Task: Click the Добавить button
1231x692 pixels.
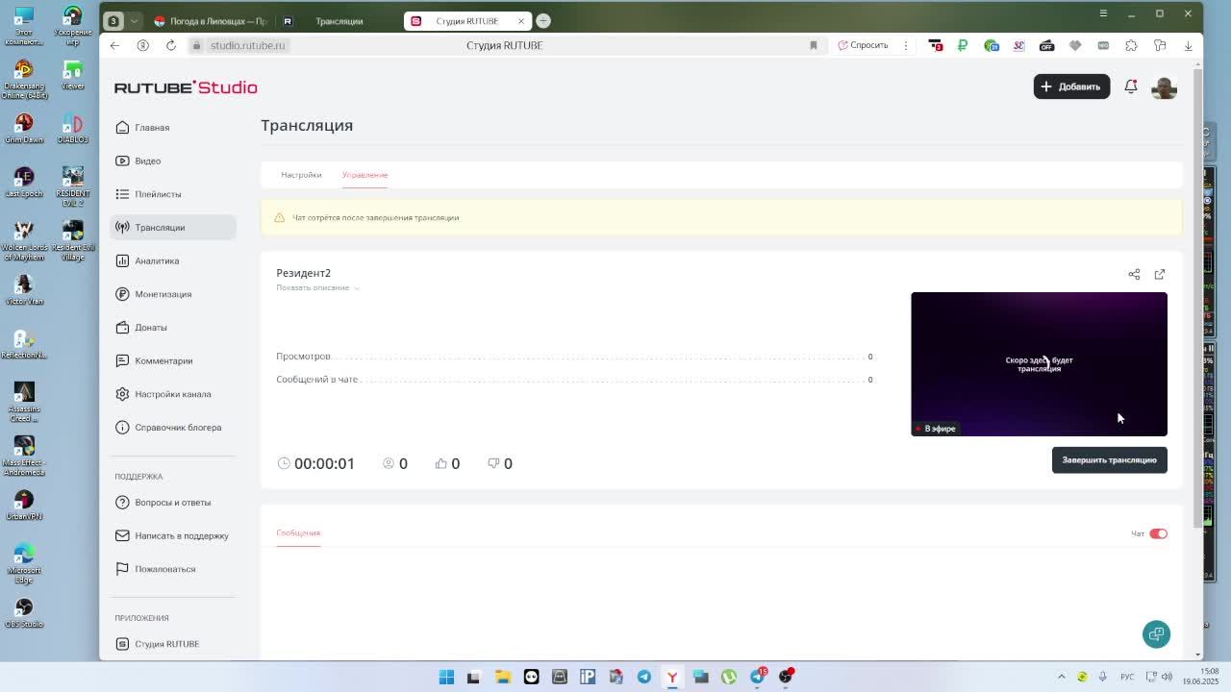Action: click(x=1071, y=86)
